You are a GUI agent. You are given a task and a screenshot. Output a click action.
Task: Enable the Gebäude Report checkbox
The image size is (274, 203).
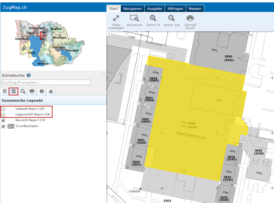(x=3, y=109)
